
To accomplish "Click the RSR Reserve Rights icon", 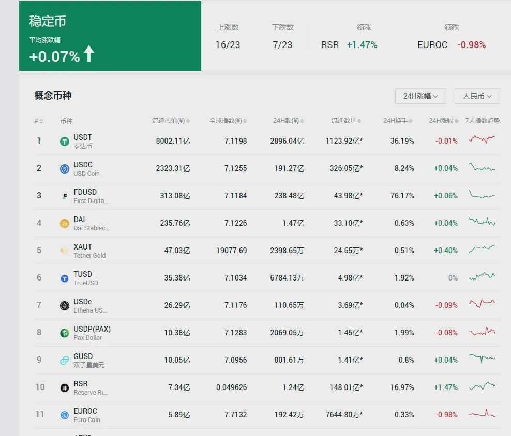I will (65, 387).
